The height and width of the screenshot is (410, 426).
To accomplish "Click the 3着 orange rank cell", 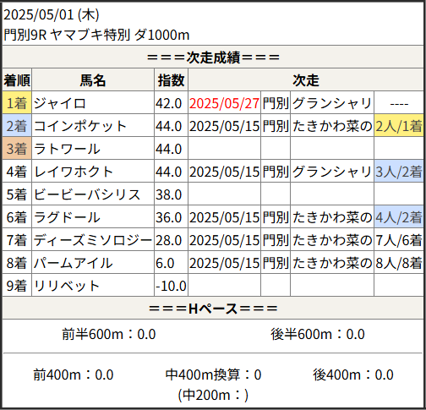I will [x=17, y=149].
